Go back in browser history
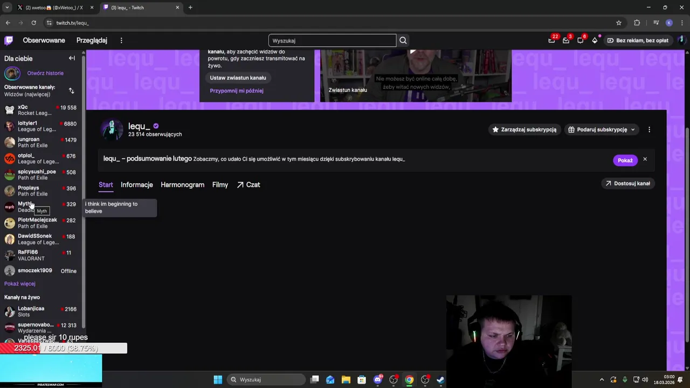 [x=8, y=23]
